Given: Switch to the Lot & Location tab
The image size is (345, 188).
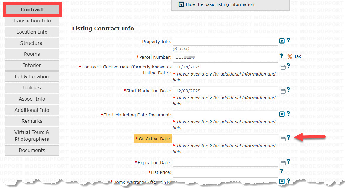Looking at the screenshot, I should pyautogui.click(x=32, y=76).
